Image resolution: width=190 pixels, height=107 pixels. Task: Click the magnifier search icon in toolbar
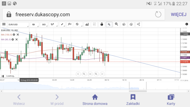point(116,24)
